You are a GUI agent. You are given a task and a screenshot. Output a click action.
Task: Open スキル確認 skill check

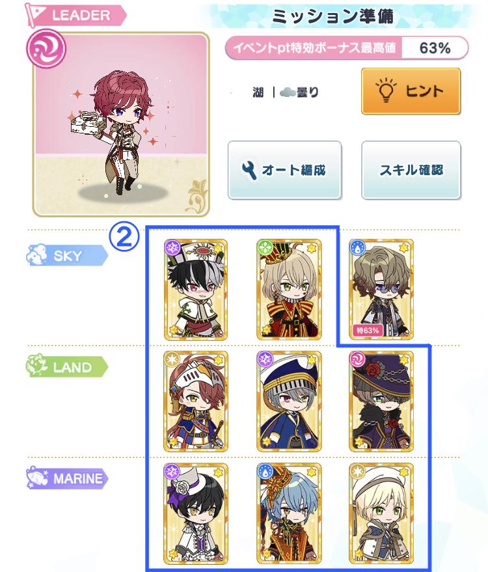tap(411, 170)
